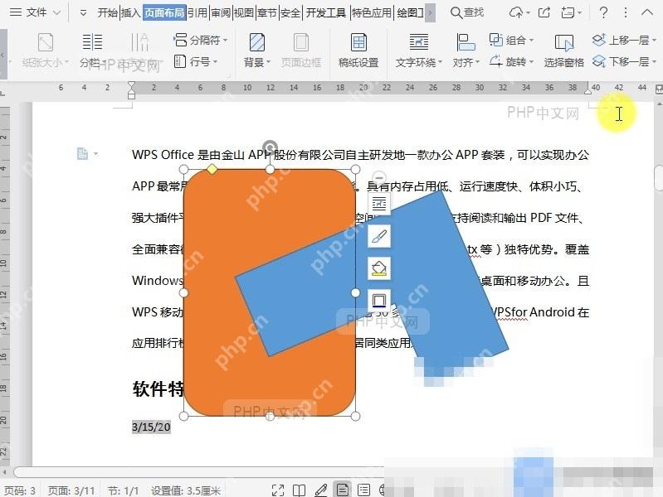
Task: Collapse the ribbon with the caret icon
Action: [647, 12]
